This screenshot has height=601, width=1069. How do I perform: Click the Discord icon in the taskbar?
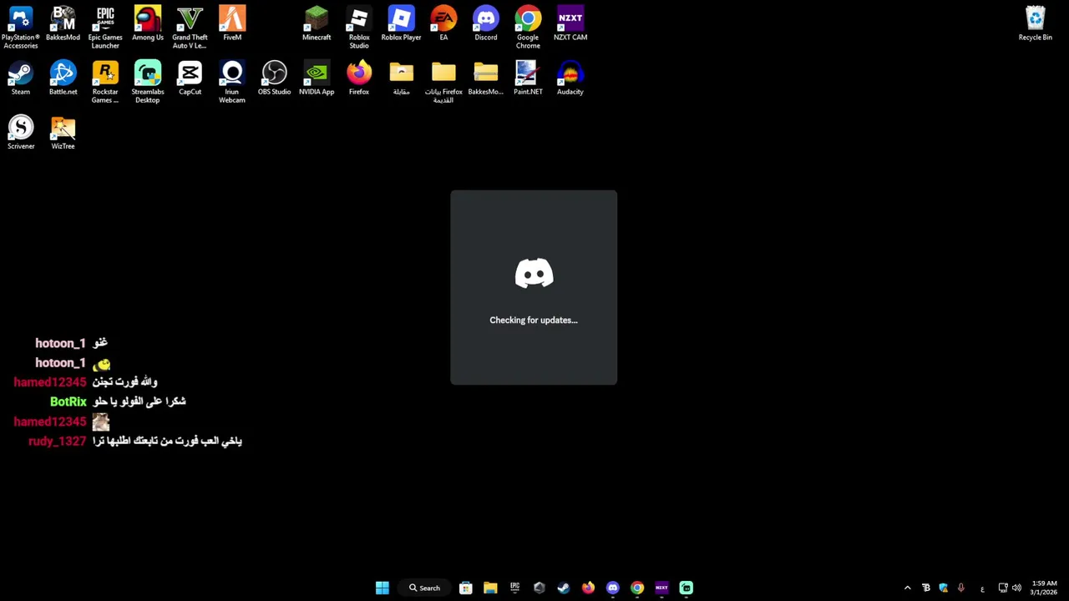click(613, 588)
